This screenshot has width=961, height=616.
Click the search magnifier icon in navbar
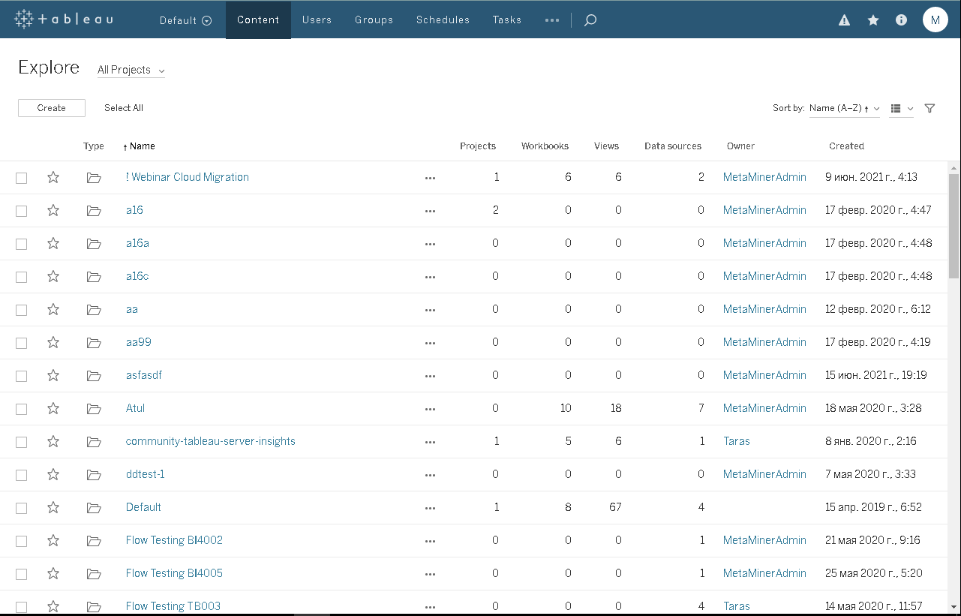(x=590, y=20)
